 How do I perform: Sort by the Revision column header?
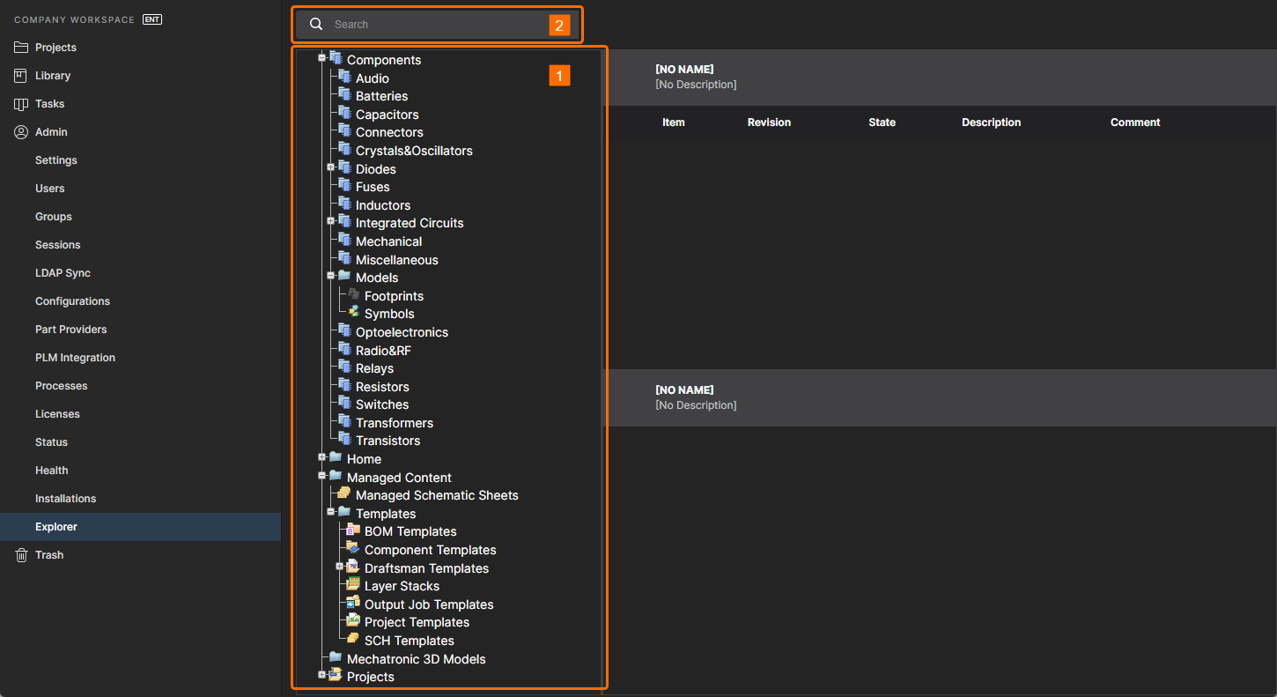(x=769, y=122)
